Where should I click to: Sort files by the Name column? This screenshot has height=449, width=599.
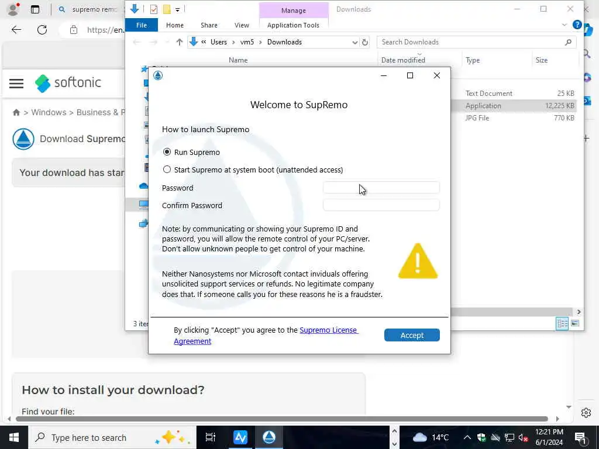tap(238, 60)
